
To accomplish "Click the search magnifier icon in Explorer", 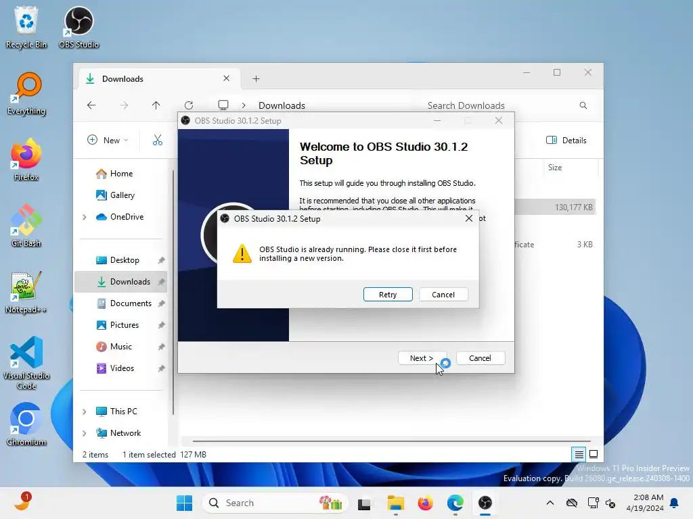I will click(x=583, y=105).
